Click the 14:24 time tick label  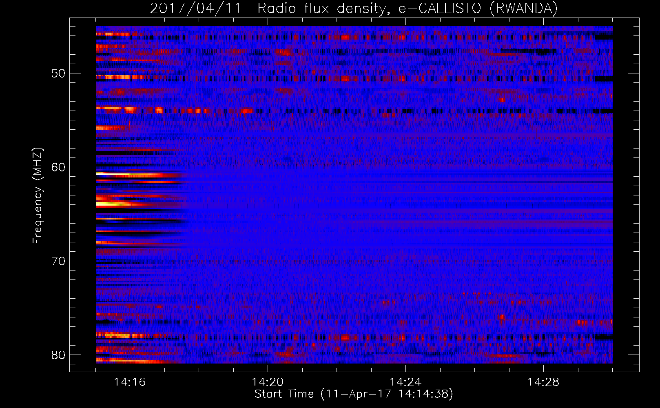(405, 382)
